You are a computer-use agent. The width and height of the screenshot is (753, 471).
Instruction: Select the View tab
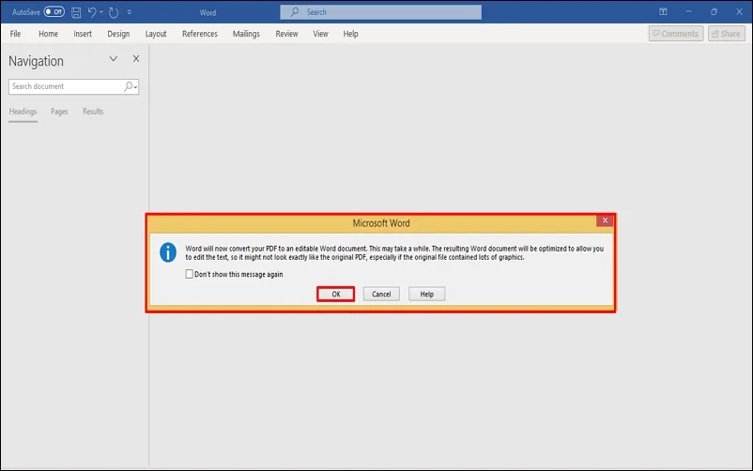(x=320, y=34)
